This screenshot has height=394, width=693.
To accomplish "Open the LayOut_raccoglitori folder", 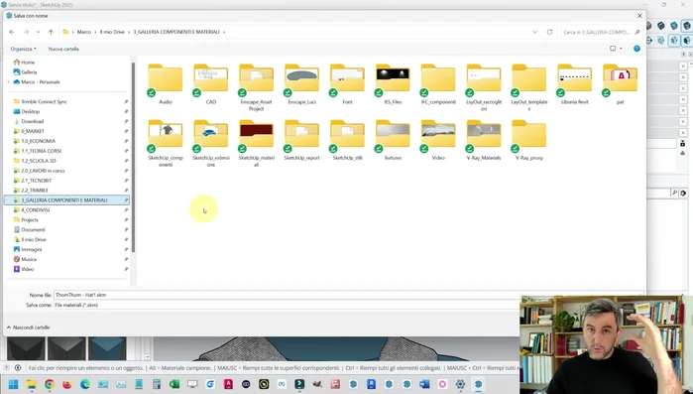I will click(x=484, y=87).
